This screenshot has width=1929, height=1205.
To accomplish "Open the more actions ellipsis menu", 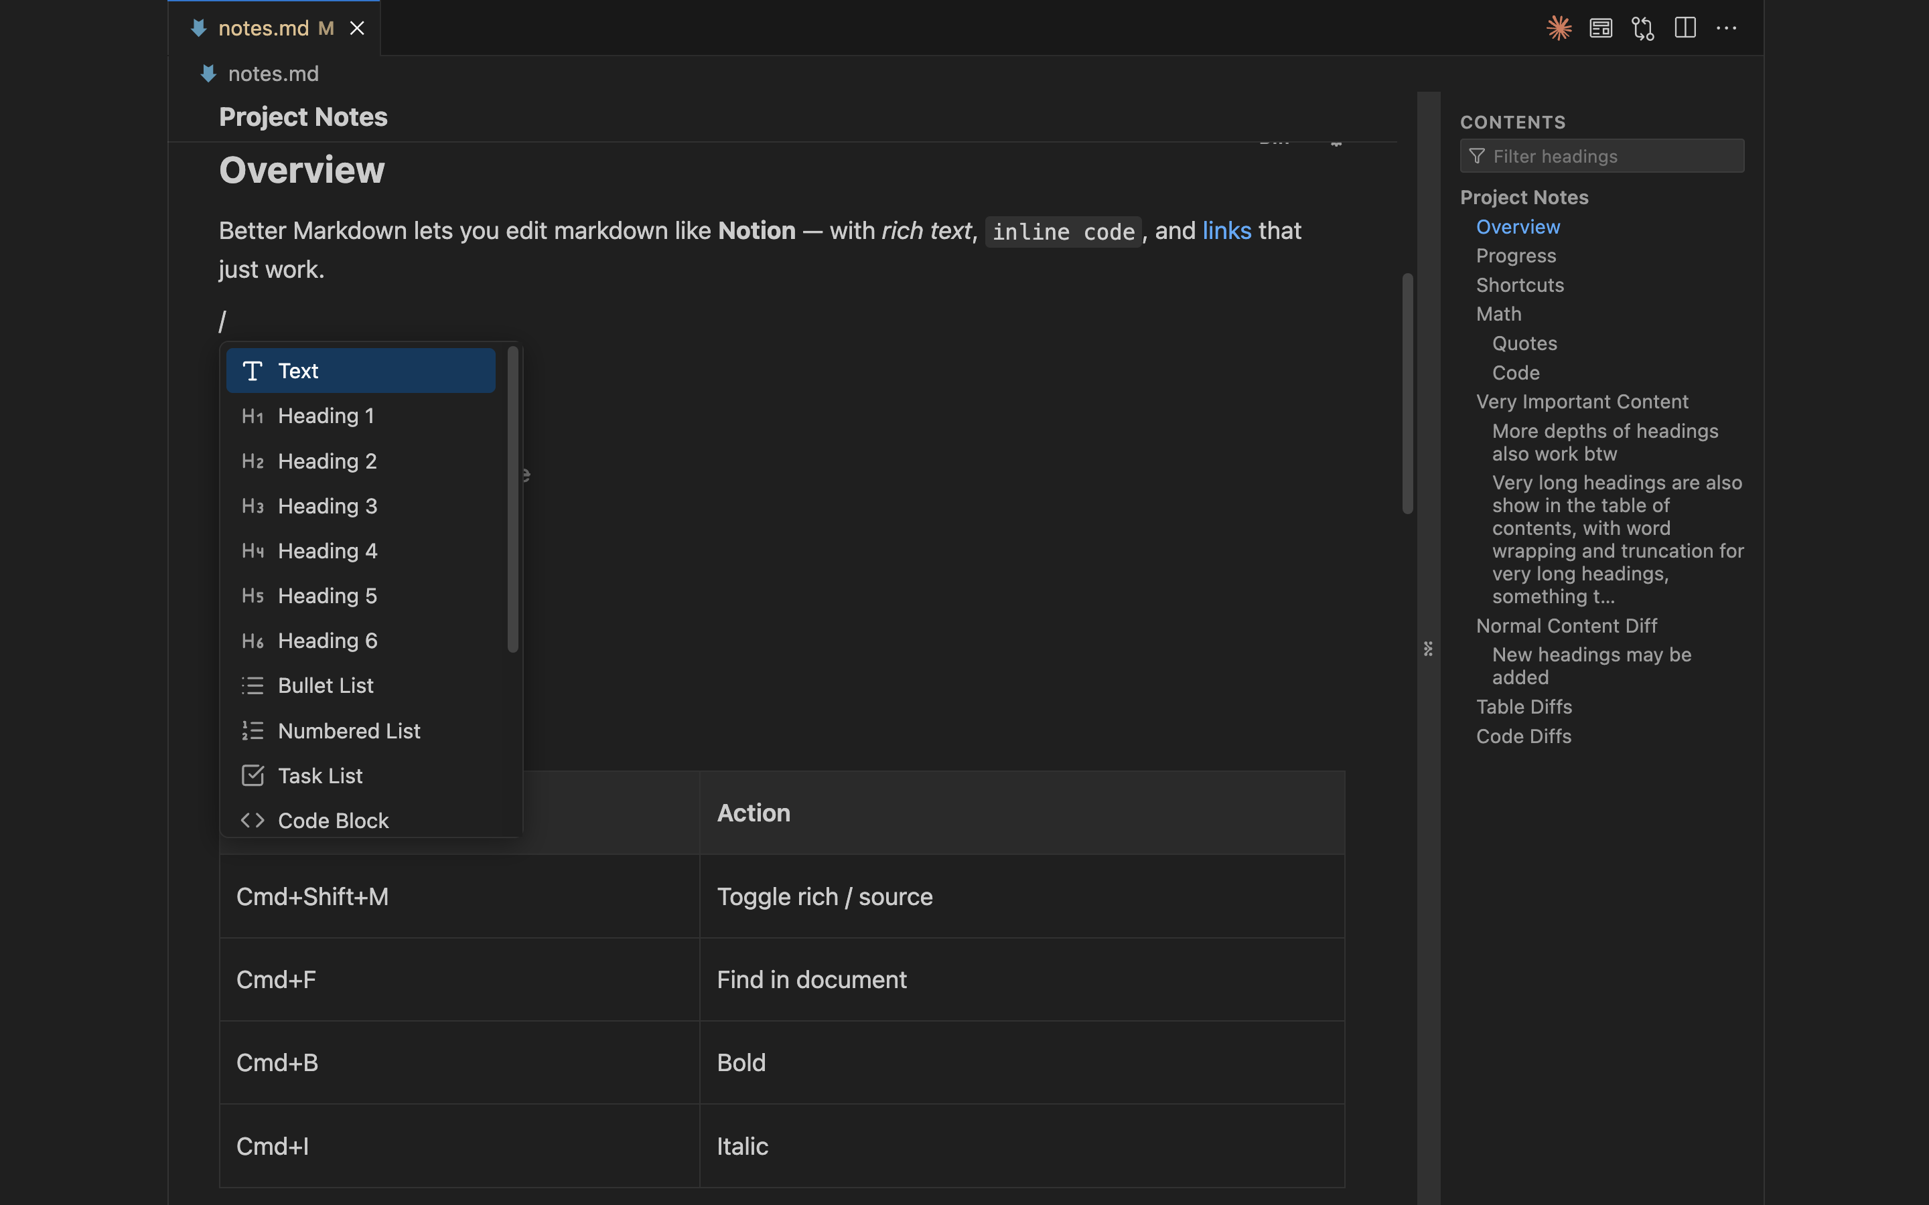I will pyautogui.click(x=1727, y=28).
